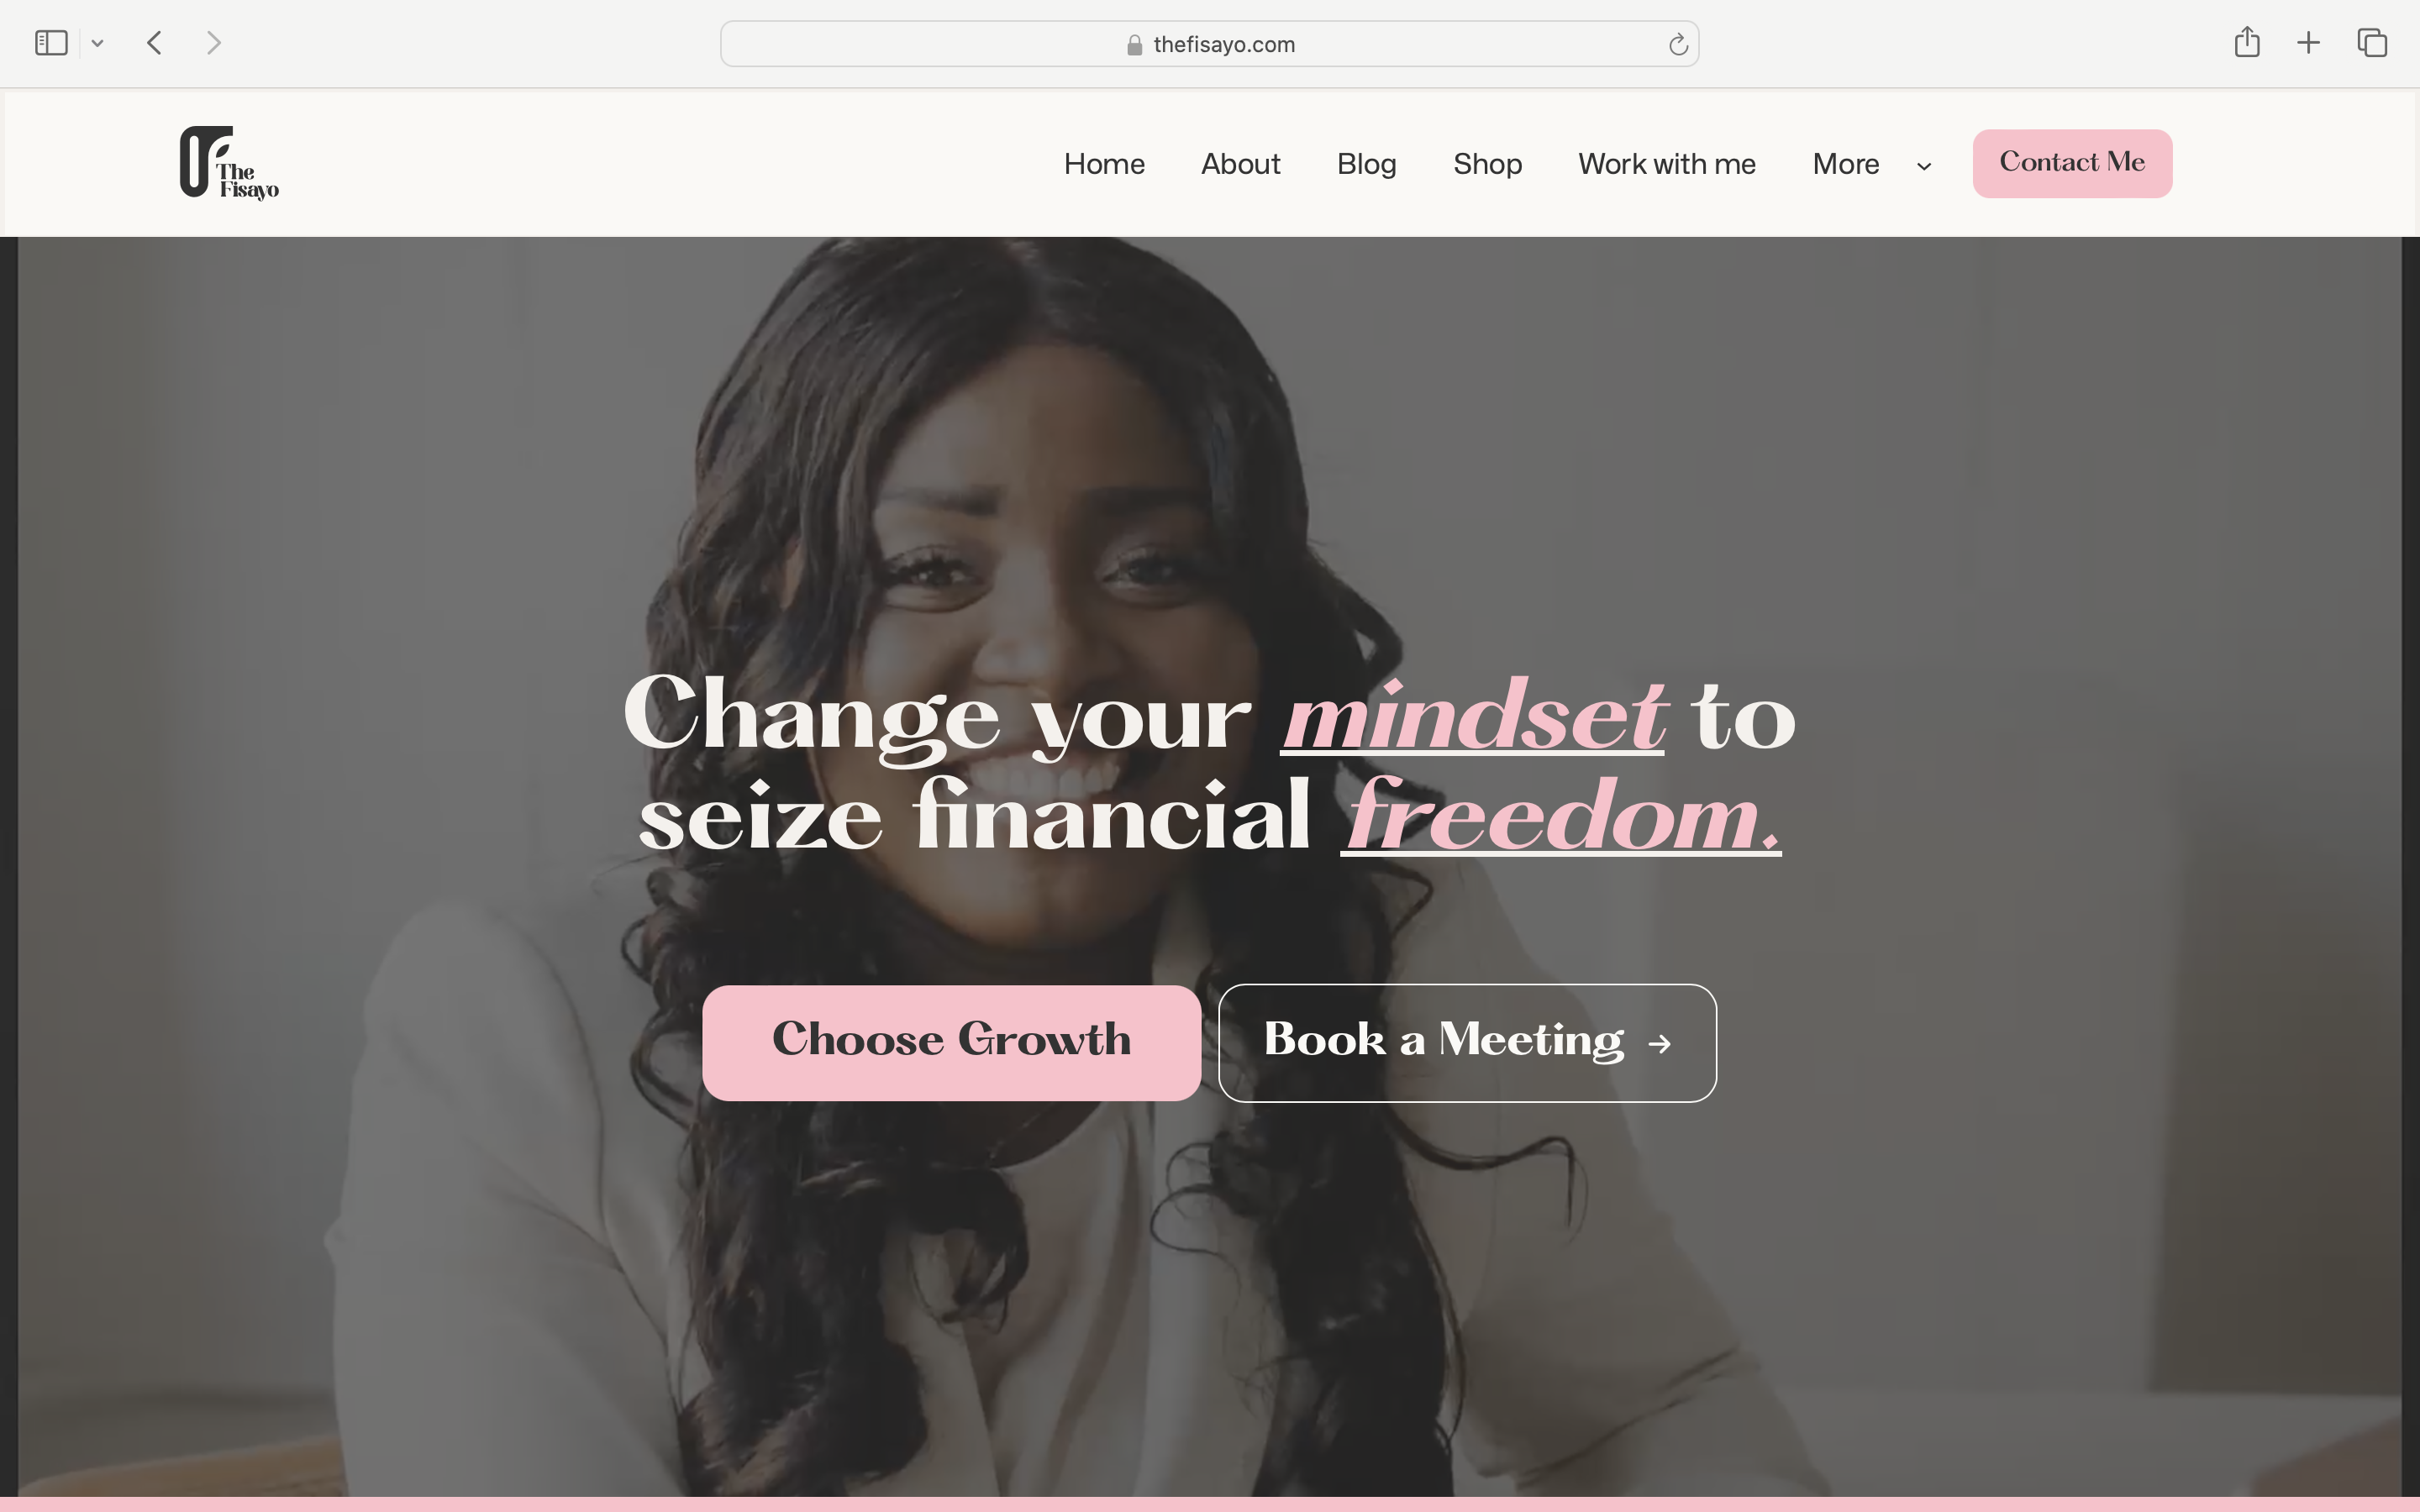The width and height of the screenshot is (2420, 1512).
Task: Show the tab overview icon
Action: point(2372,43)
